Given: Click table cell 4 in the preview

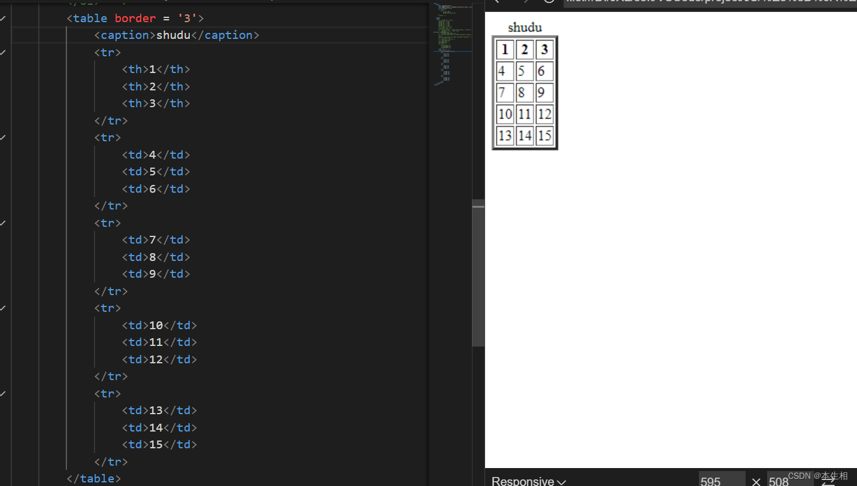Looking at the screenshot, I should (x=505, y=71).
